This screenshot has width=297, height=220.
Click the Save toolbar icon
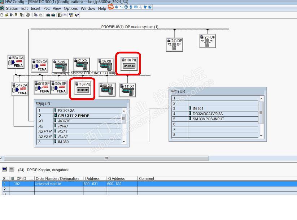tap(16, 14)
